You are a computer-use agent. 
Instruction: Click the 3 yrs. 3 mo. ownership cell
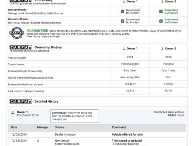(130, 71)
